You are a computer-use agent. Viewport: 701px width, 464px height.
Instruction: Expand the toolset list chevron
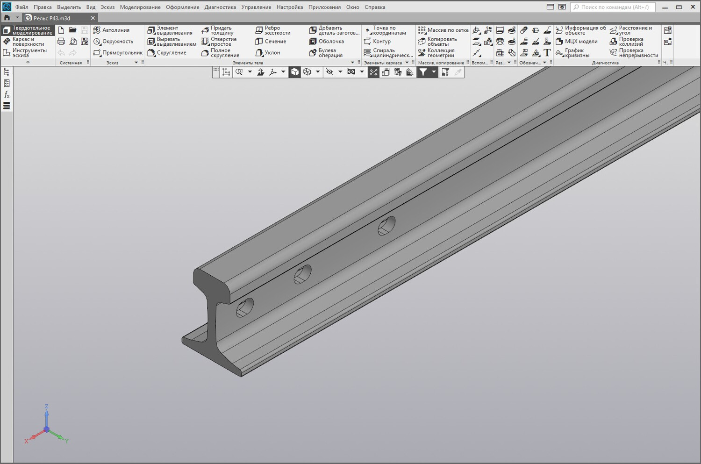[28, 62]
